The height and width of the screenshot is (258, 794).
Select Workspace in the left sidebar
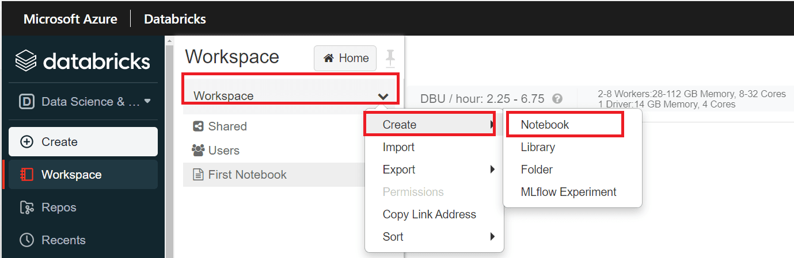tap(71, 175)
